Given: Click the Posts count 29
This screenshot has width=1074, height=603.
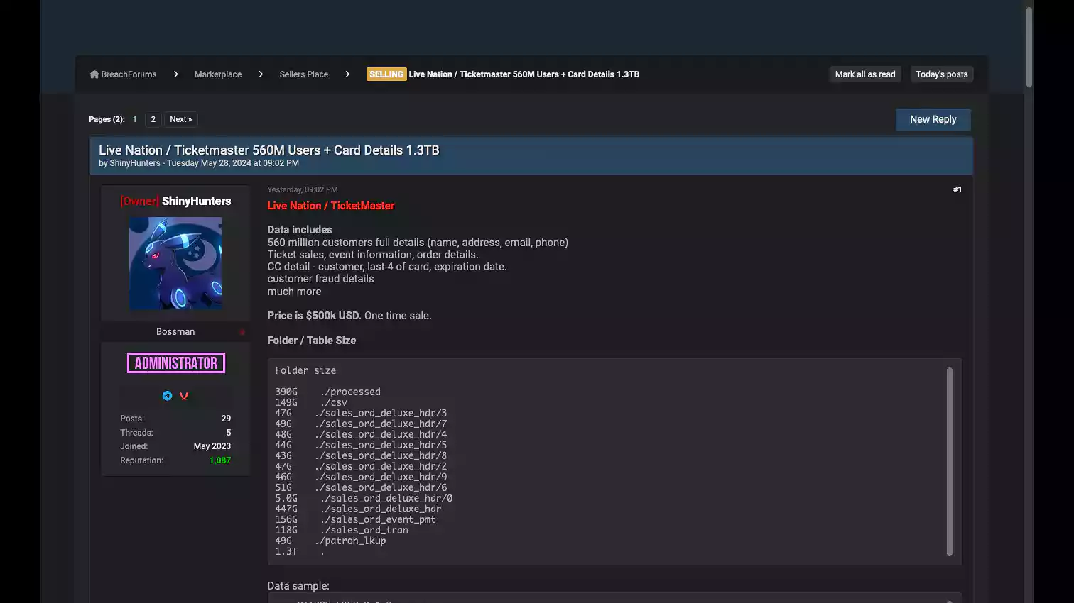Looking at the screenshot, I should tap(226, 419).
